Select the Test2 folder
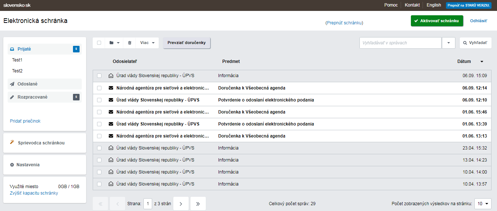This screenshot has height=211, width=497. (x=17, y=71)
